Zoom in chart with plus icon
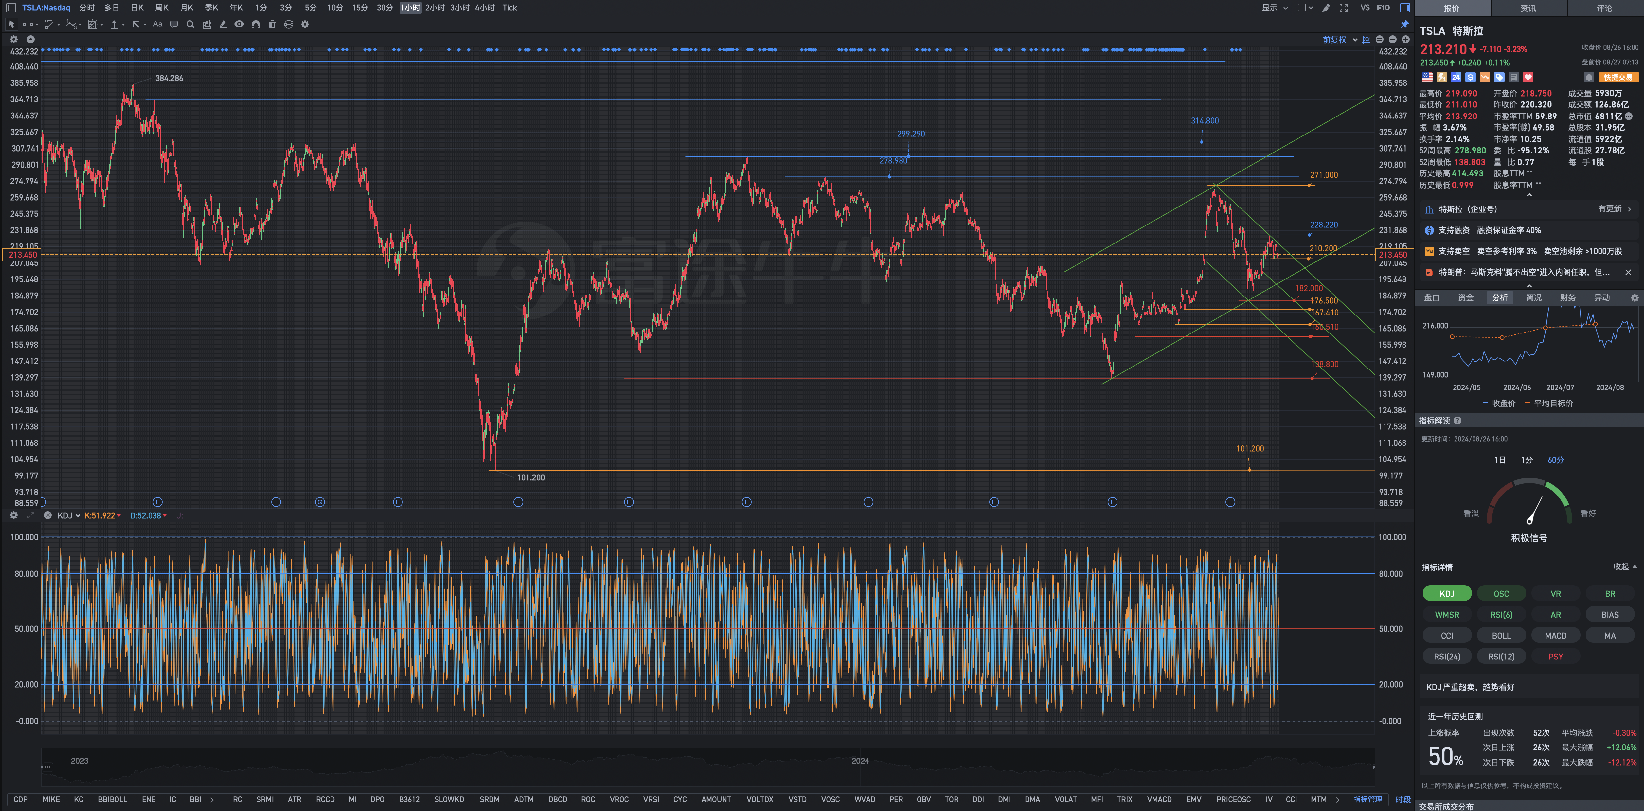 1405,40
